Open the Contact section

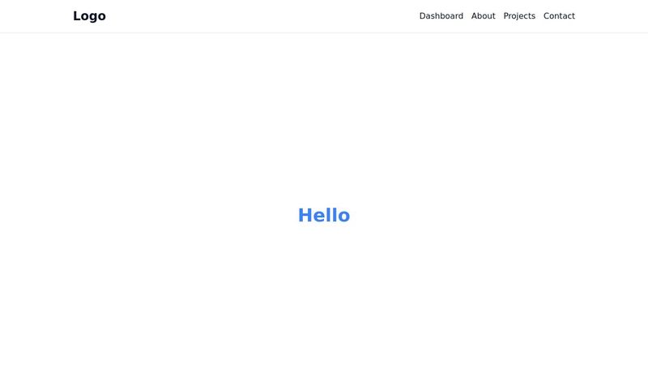559,16
